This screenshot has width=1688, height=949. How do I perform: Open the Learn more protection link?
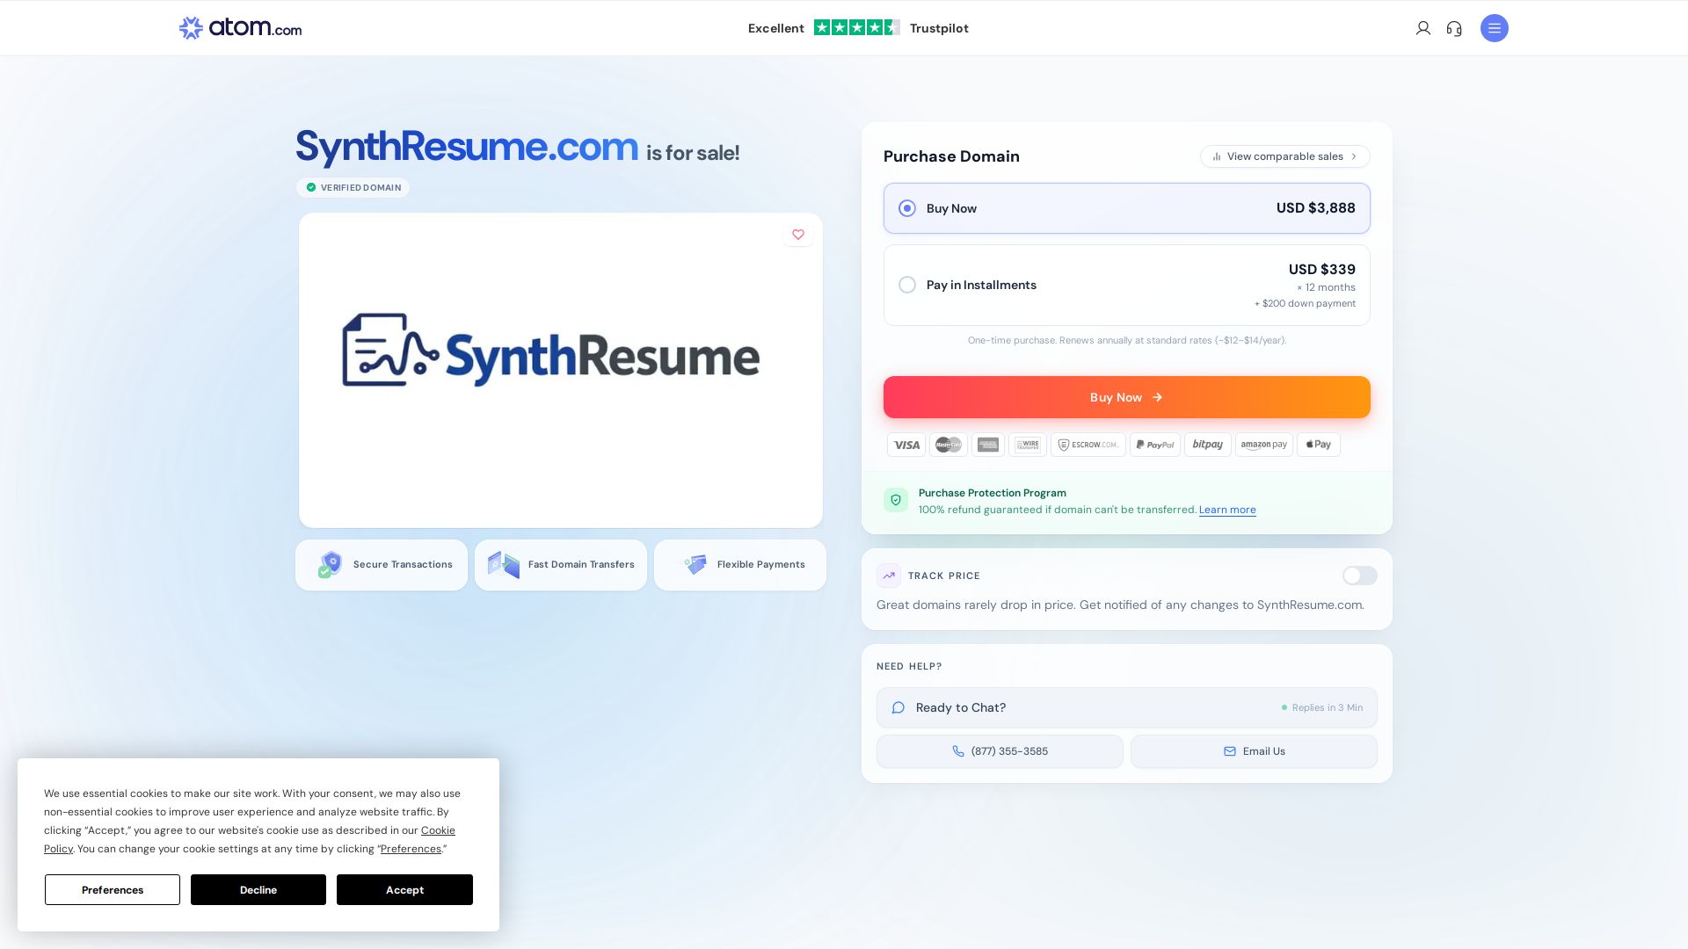1227,510
